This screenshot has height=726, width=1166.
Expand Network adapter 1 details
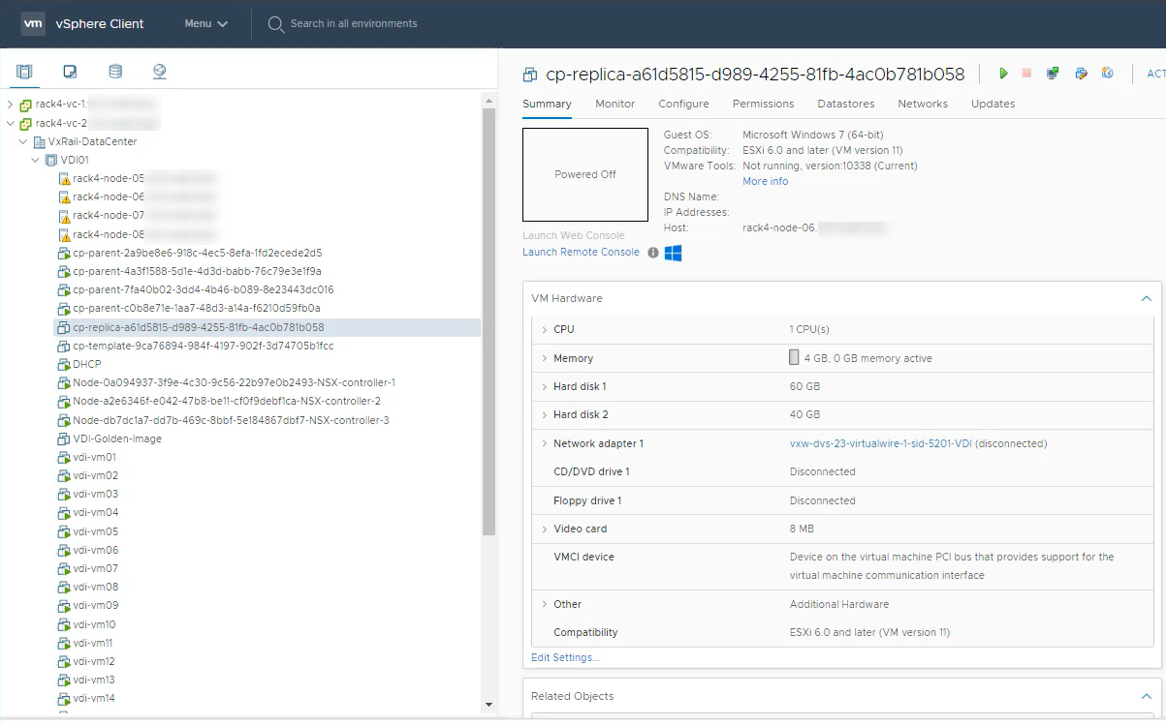tap(544, 444)
